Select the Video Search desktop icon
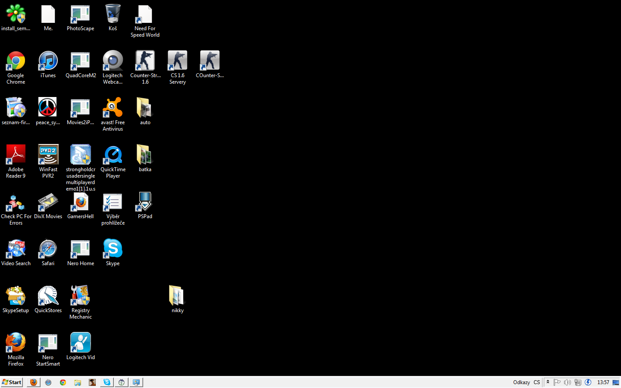The height and width of the screenshot is (388, 621). 16,249
